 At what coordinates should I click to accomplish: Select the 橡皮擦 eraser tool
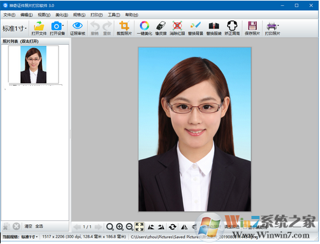pyautogui.click(x=161, y=28)
